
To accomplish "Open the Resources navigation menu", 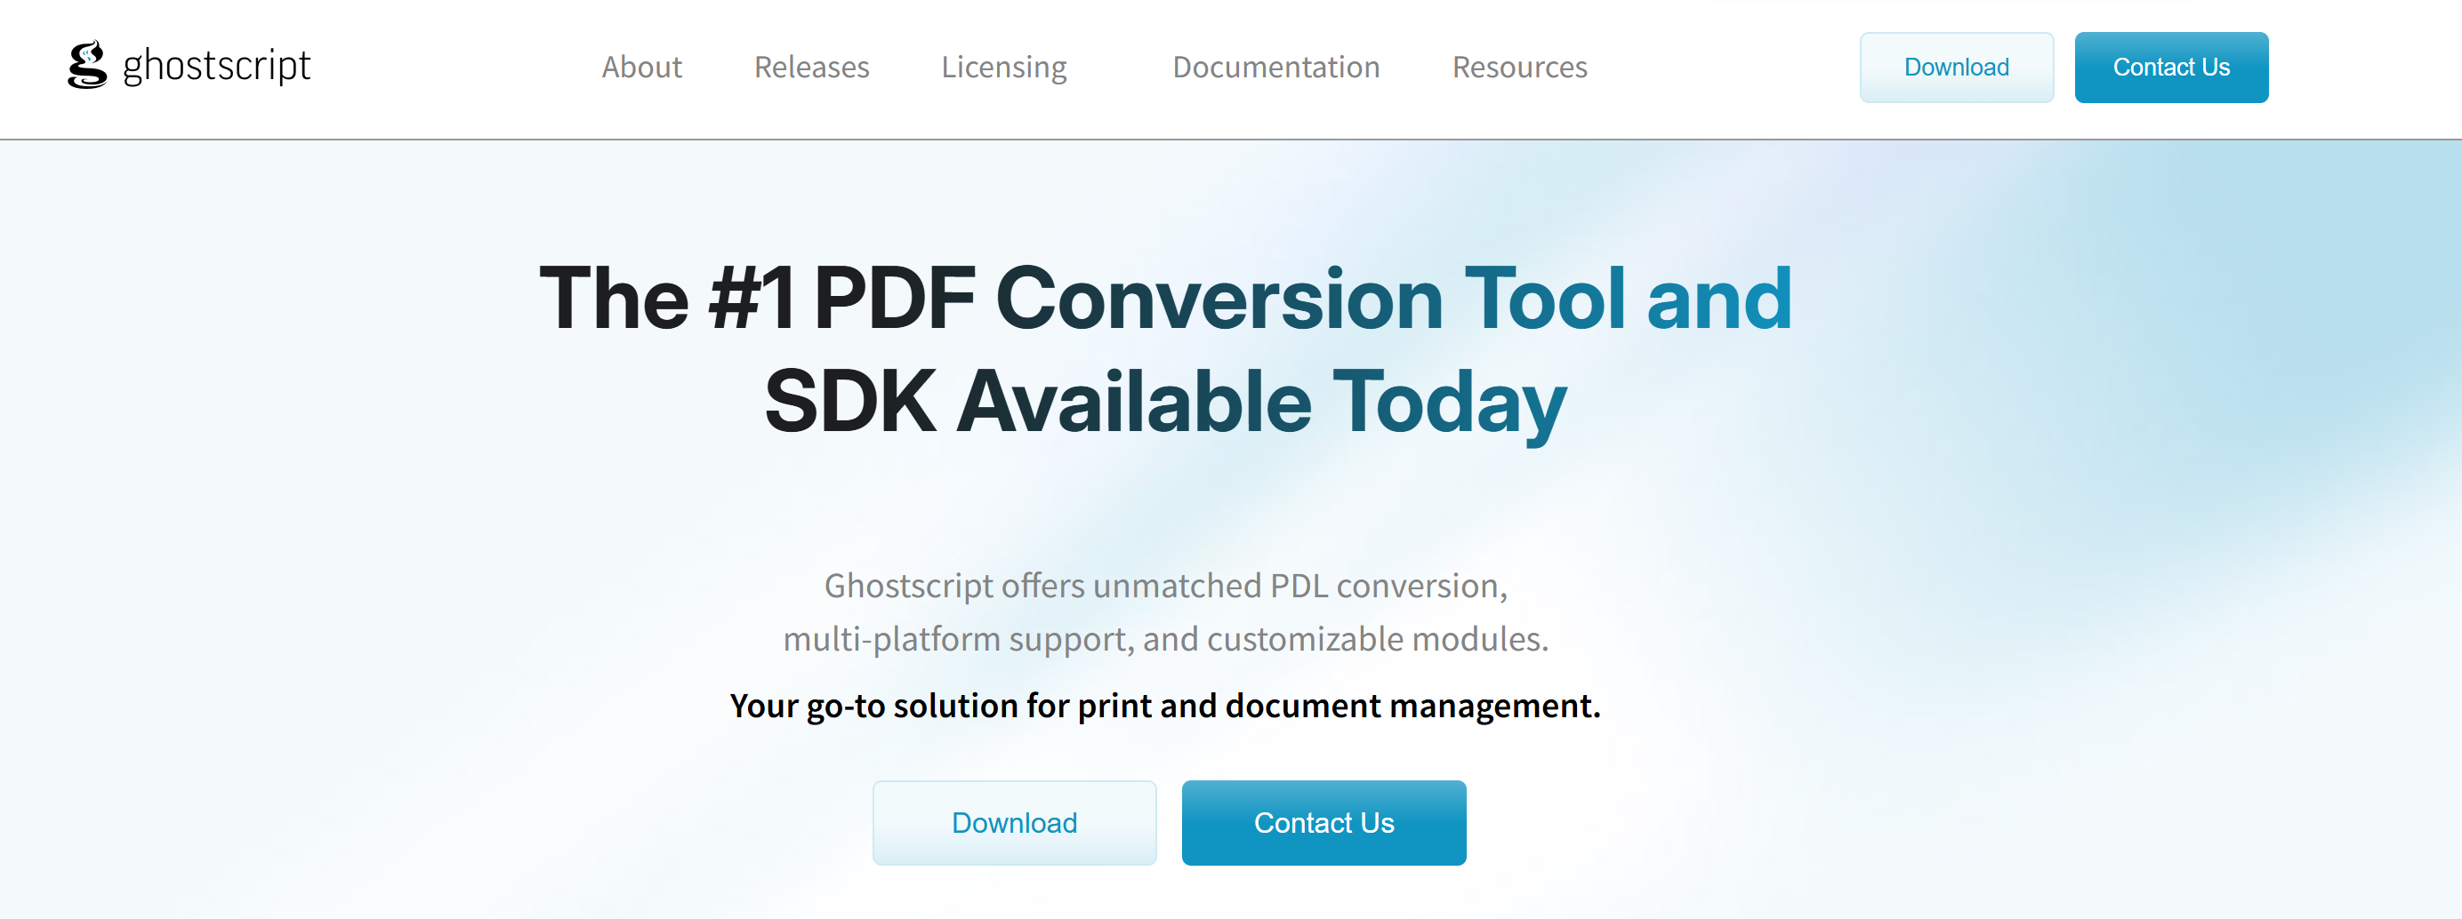I will (1520, 67).
